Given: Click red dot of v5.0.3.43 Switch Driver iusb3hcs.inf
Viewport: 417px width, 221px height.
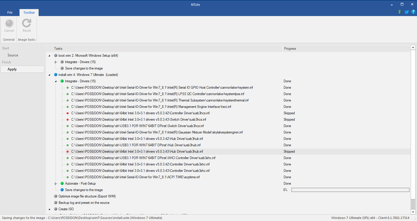Looking at the screenshot, I should pos(67,120).
